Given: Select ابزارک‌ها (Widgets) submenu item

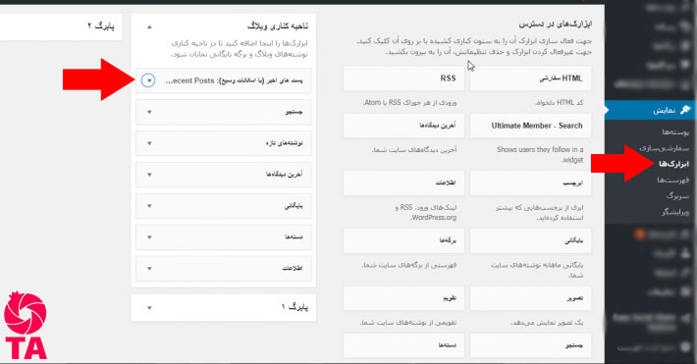Looking at the screenshot, I should pyautogui.click(x=673, y=164).
